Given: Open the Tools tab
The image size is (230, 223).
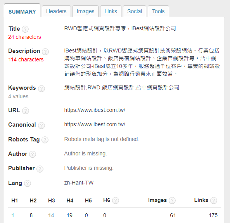Looking at the screenshot, I should coord(158,11).
